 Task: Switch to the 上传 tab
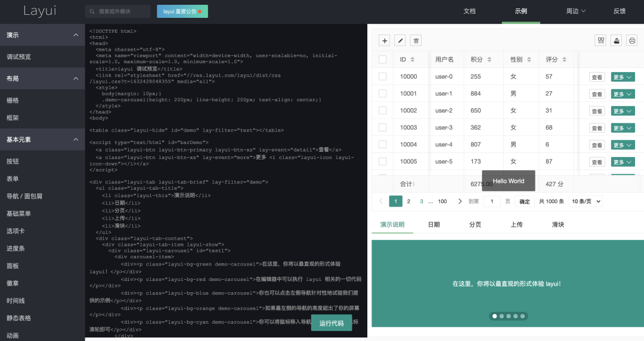pyautogui.click(x=516, y=224)
